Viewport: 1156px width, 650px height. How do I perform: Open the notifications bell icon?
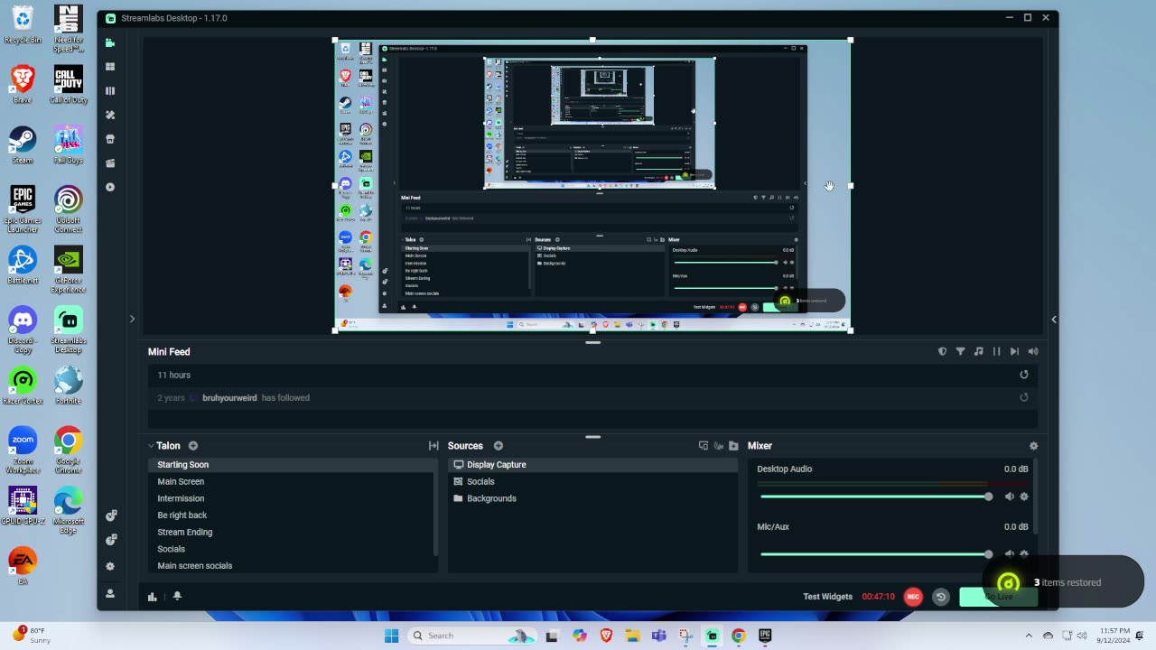point(177,597)
